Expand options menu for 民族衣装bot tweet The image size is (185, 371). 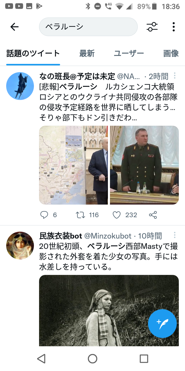click(175, 235)
